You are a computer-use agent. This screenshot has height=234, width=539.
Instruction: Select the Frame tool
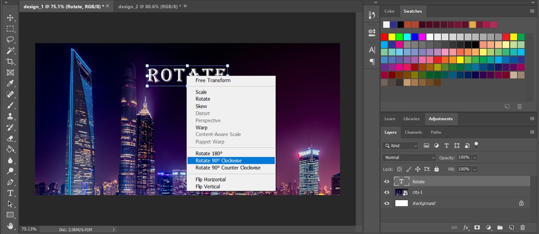pos(10,72)
